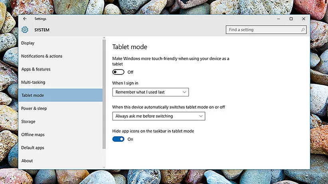This screenshot has width=328, height=184.
Task: Click the search magnifier icon
Action: point(303,30)
